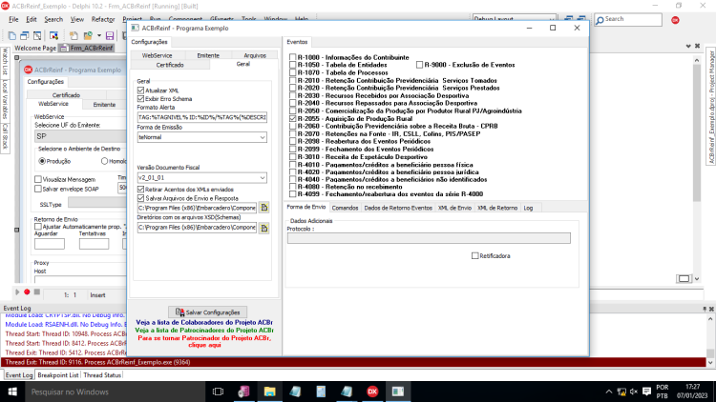The image size is (716, 402).
Task: Show hidden system tray icons
Action: (x=609, y=392)
